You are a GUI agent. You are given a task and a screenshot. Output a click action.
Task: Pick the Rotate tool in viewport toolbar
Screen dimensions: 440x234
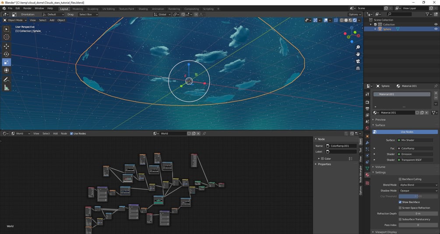click(x=6, y=54)
